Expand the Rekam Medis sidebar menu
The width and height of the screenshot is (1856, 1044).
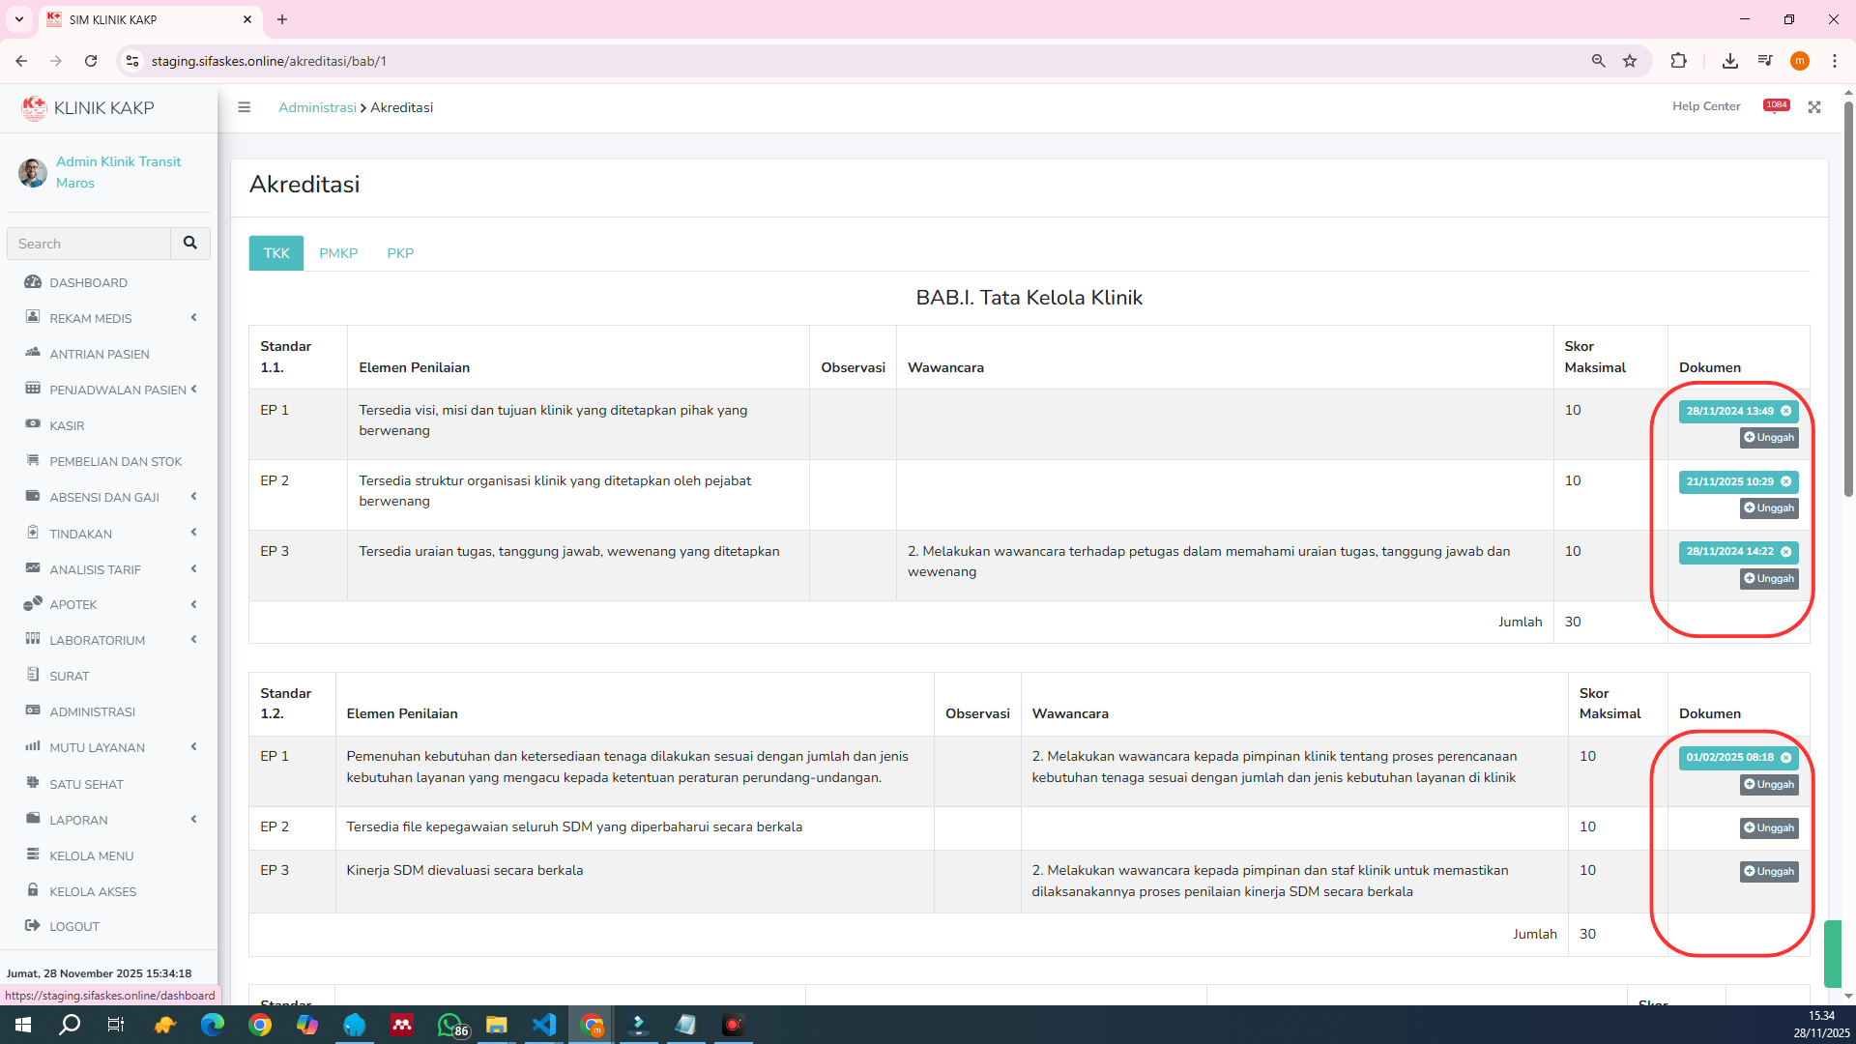pyautogui.click(x=91, y=318)
